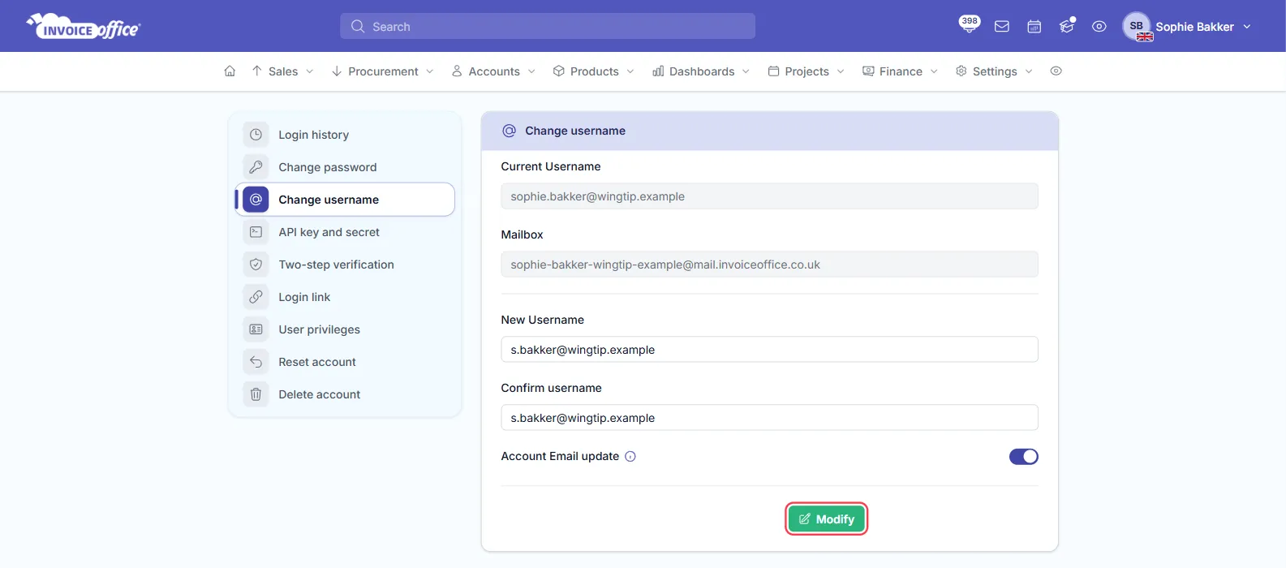
Task: Open the mail envelope icon in header
Action: [x=1002, y=27]
